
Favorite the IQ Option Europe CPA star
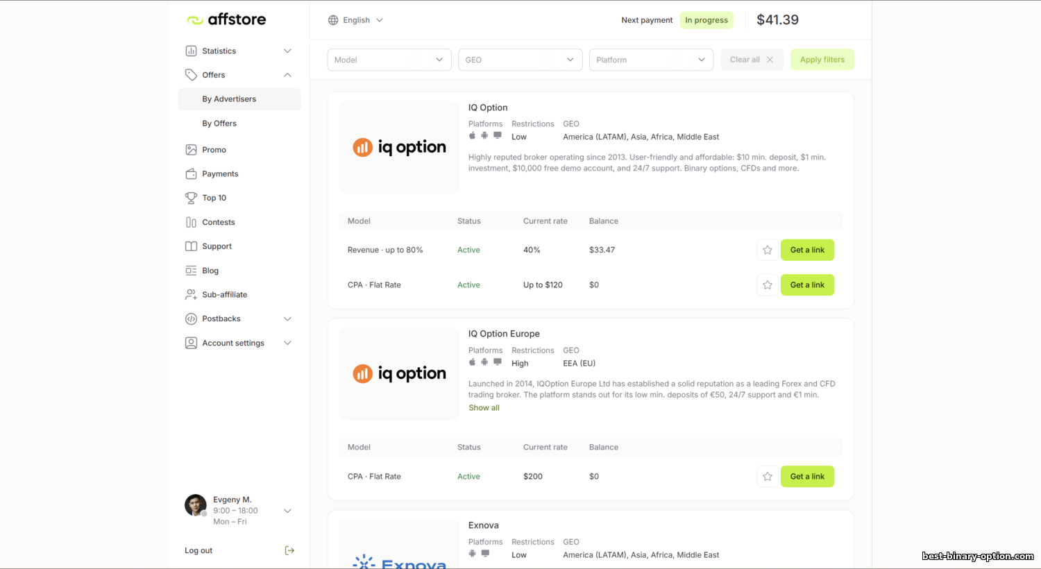point(768,476)
